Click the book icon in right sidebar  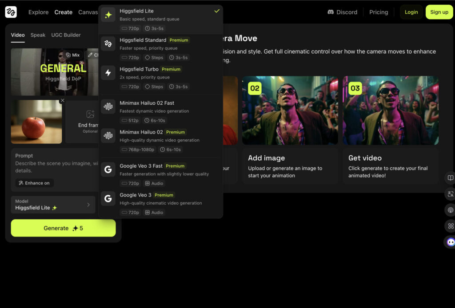(451, 178)
